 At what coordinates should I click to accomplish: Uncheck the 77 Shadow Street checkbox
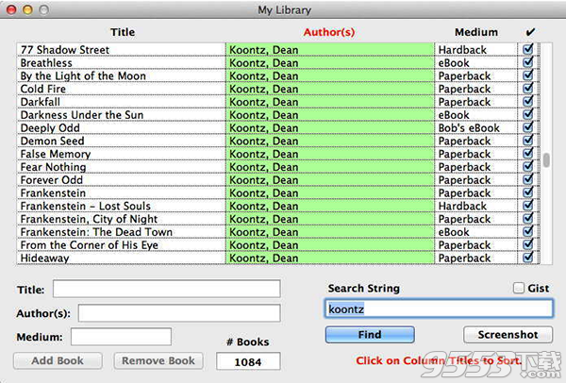coord(527,49)
